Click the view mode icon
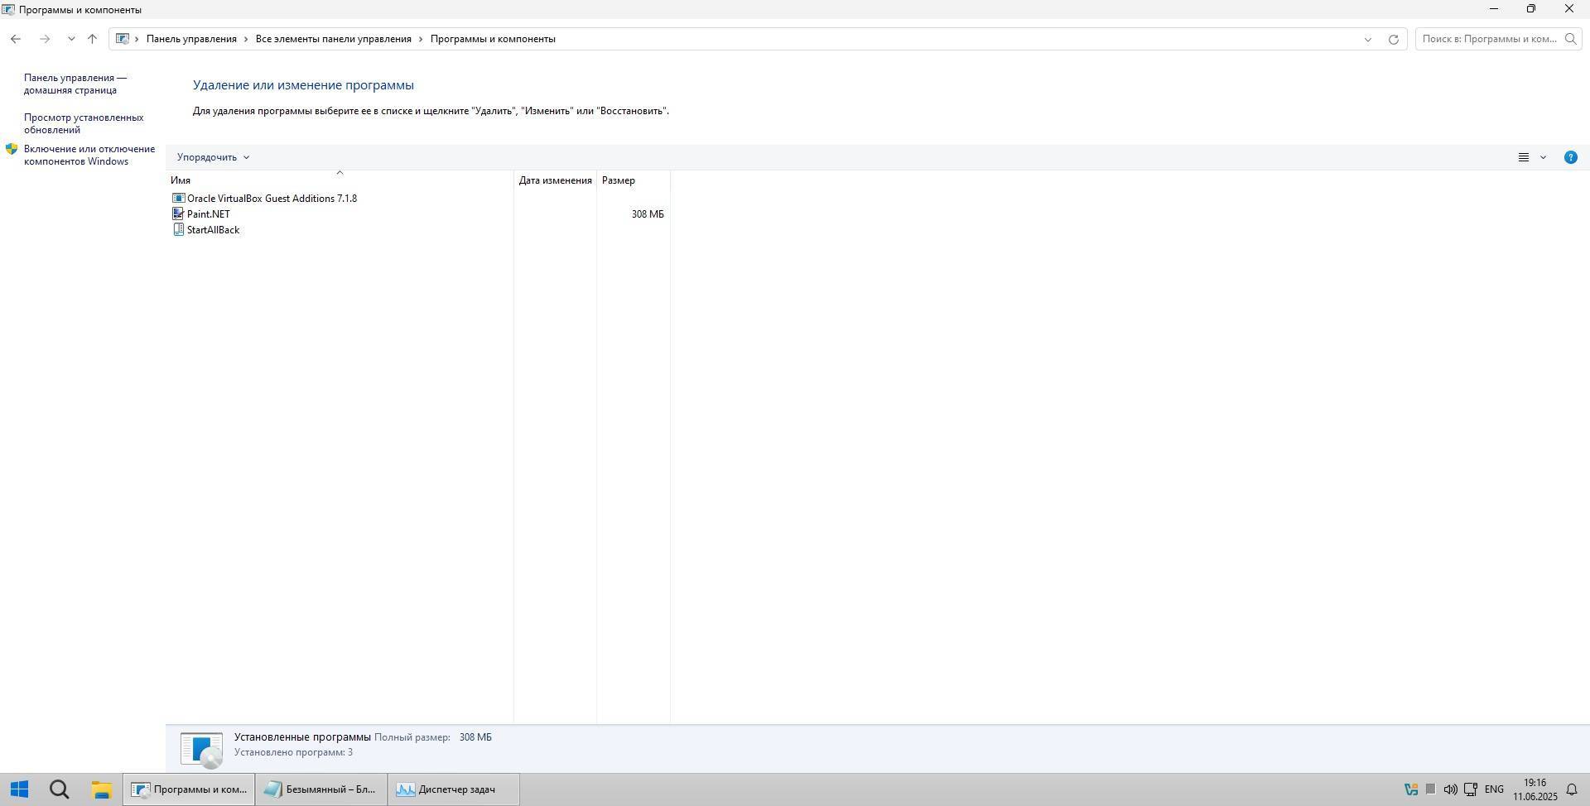 [1523, 157]
